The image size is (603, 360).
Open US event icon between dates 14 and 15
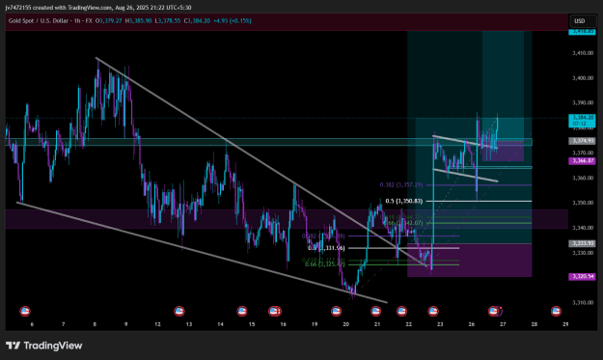(x=242, y=311)
